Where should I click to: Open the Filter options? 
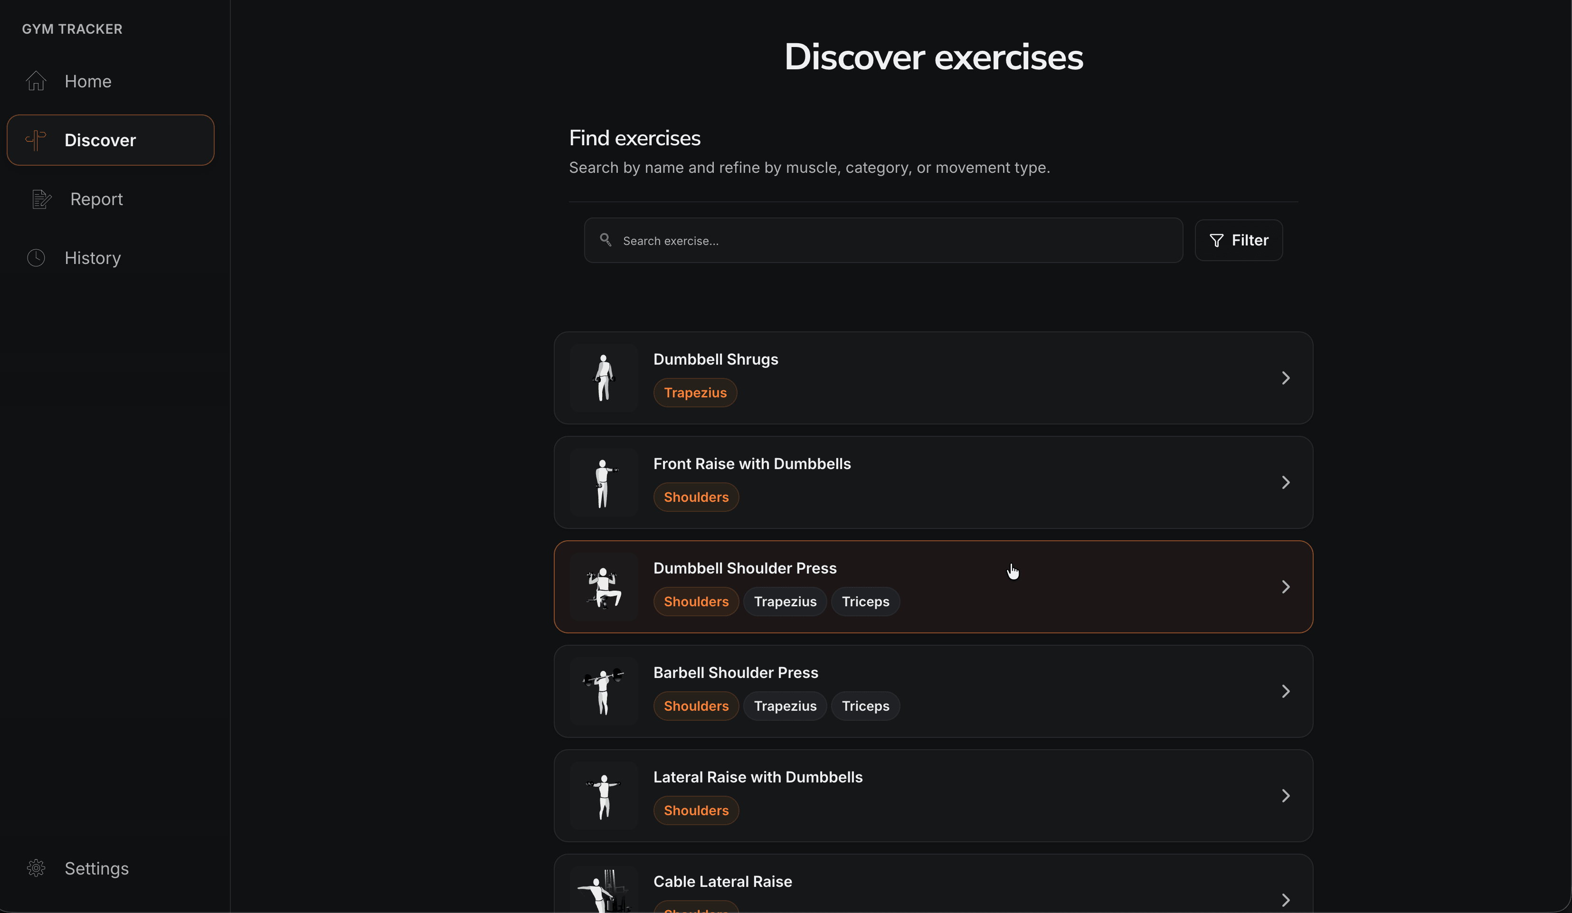coord(1238,240)
